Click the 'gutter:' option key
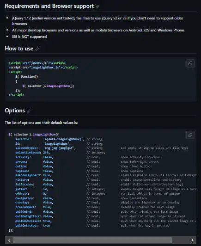Screen dimensions: 201x246 pos(21,189)
